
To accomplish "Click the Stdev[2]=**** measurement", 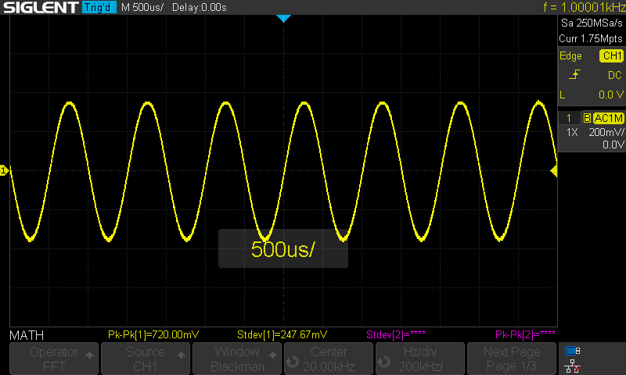I will [x=396, y=334].
